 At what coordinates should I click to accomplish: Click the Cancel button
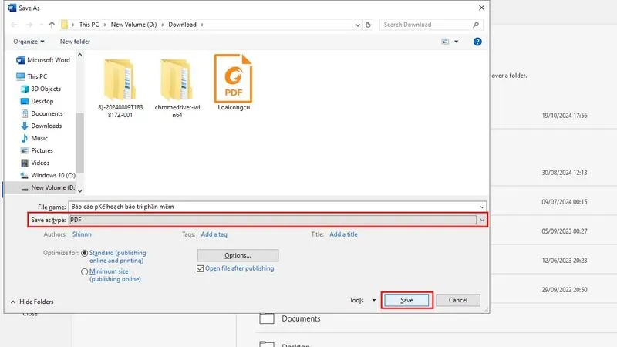click(x=458, y=300)
